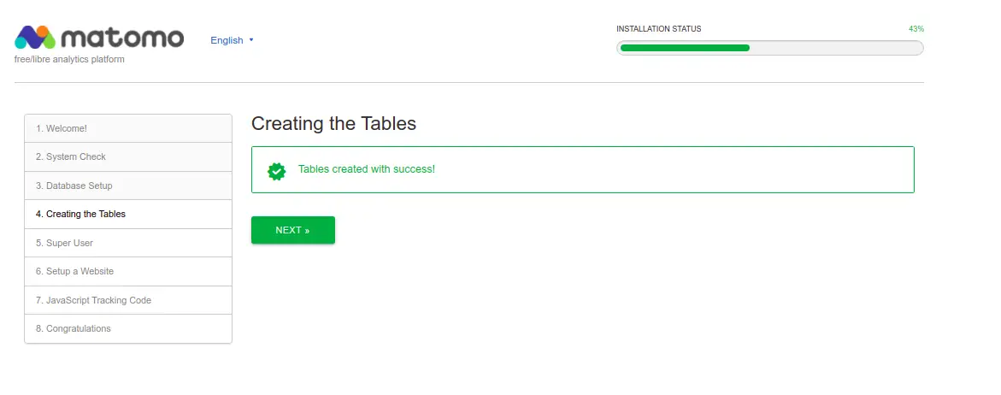Click the free/libre analytics platform tagline
The image size is (1001, 395).
[69, 59]
